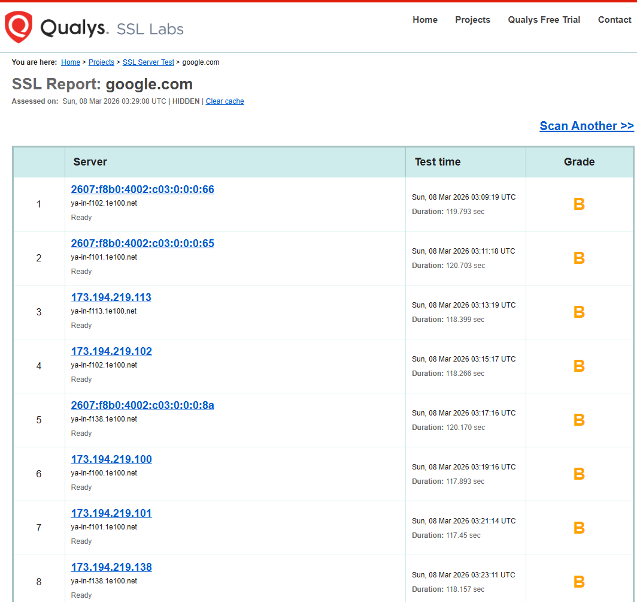Click the B grade for server 5

579,420
